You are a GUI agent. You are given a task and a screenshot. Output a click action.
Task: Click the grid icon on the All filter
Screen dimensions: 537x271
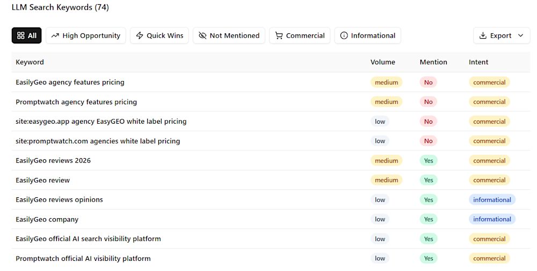(21, 35)
